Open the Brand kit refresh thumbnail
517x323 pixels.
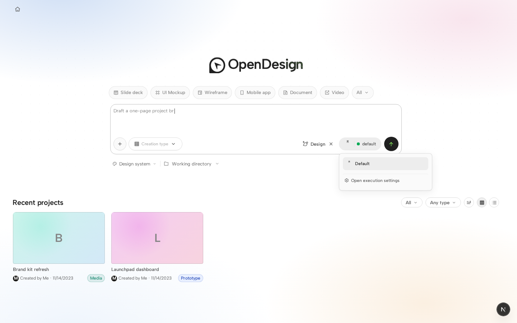click(x=59, y=238)
